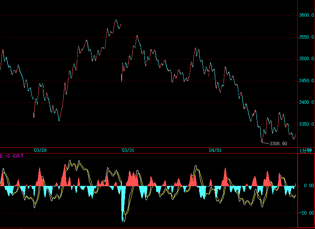
Task: Click the 3550.00 price axis label
Action: pyautogui.click(x=307, y=37)
